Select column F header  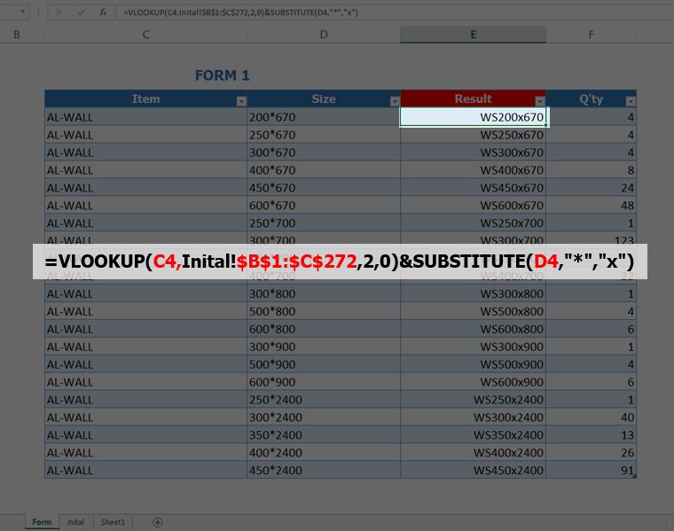click(591, 35)
